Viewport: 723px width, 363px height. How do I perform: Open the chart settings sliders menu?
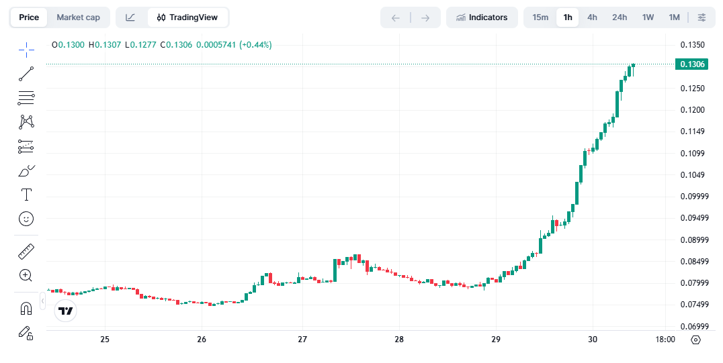coord(701,17)
